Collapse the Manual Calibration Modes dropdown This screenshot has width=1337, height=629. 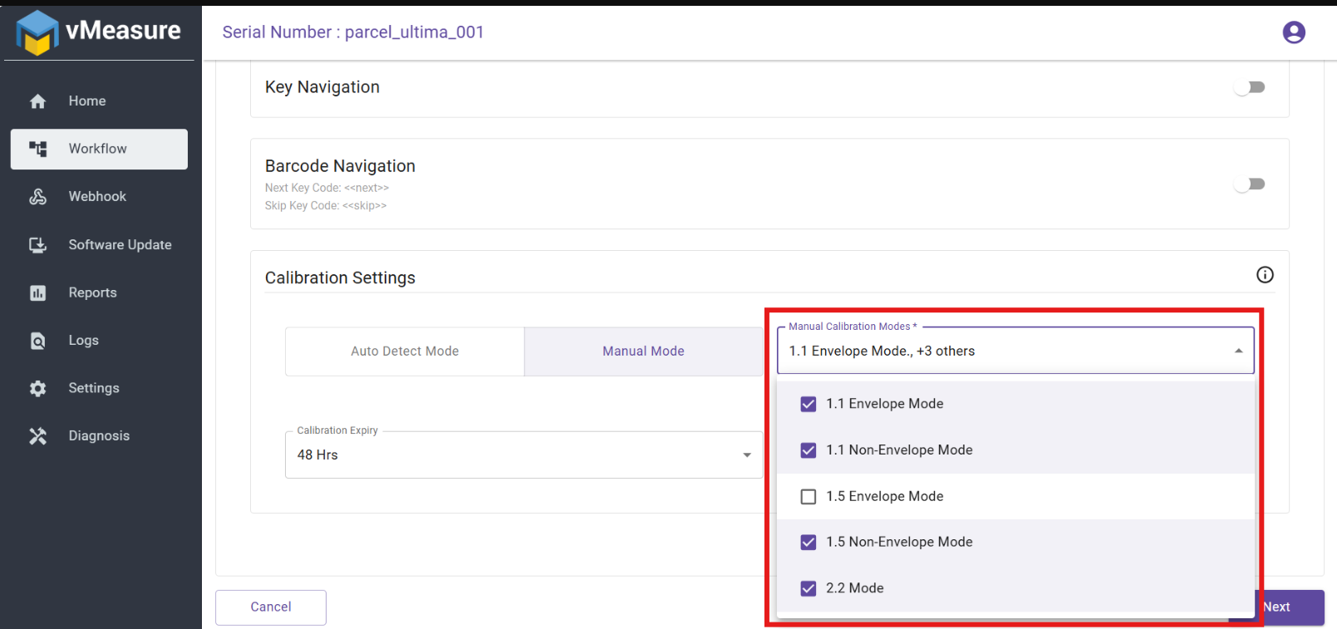[1238, 351]
